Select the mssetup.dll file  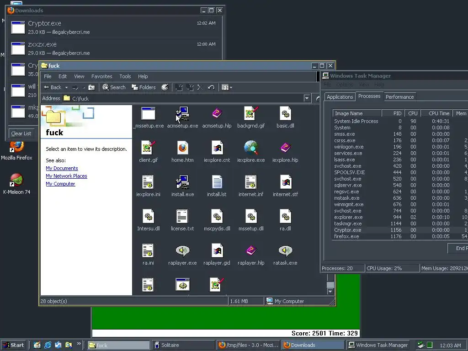point(251,221)
